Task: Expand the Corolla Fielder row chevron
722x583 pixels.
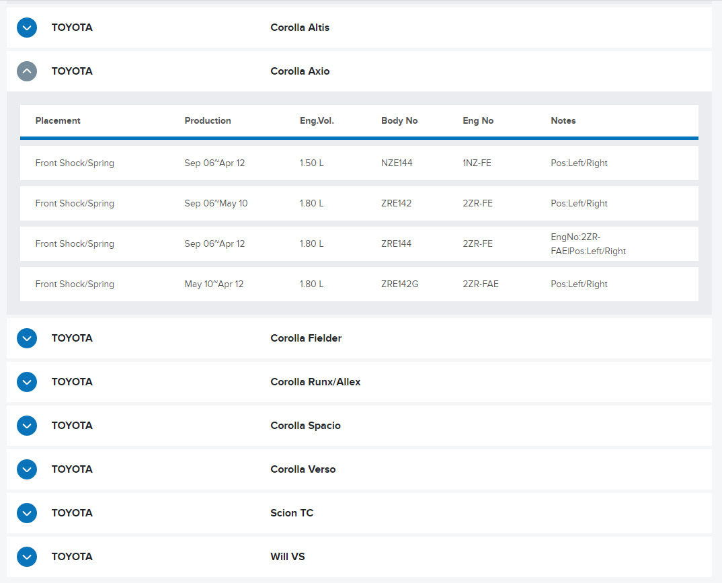Action: click(27, 338)
